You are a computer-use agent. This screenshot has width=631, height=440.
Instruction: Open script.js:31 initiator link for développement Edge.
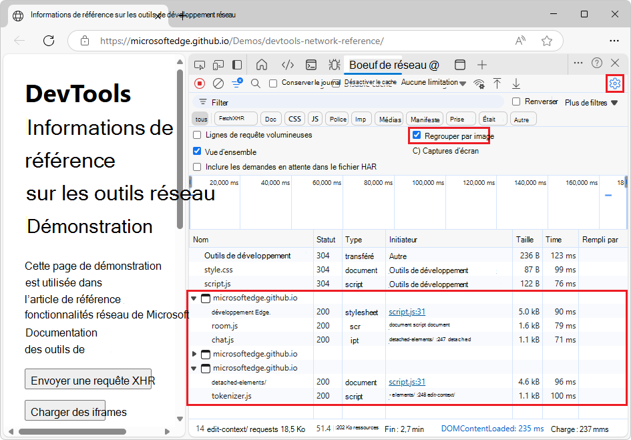point(407,312)
